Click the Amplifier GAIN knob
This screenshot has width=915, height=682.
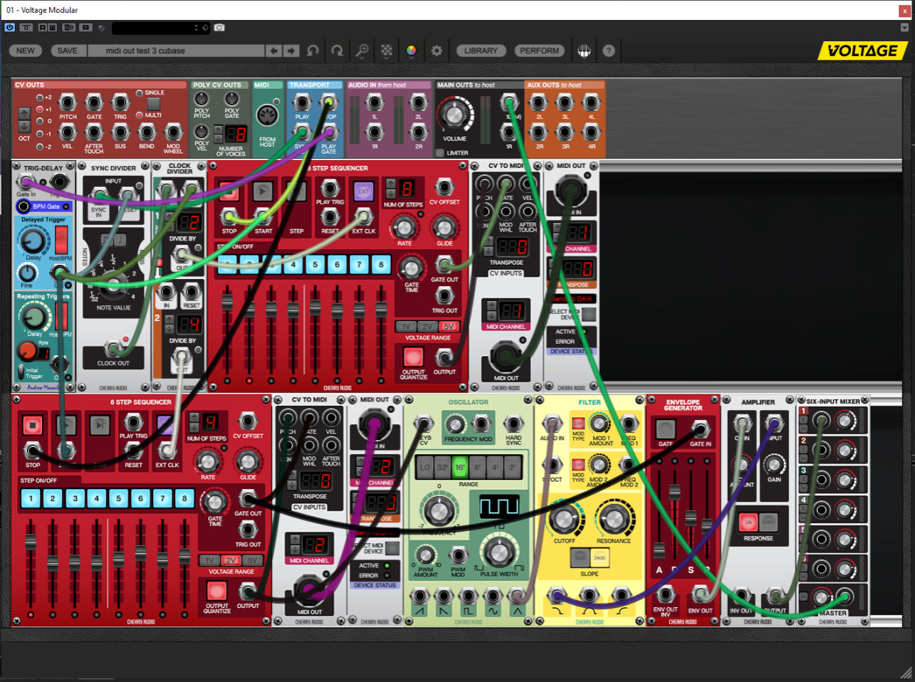774,464
